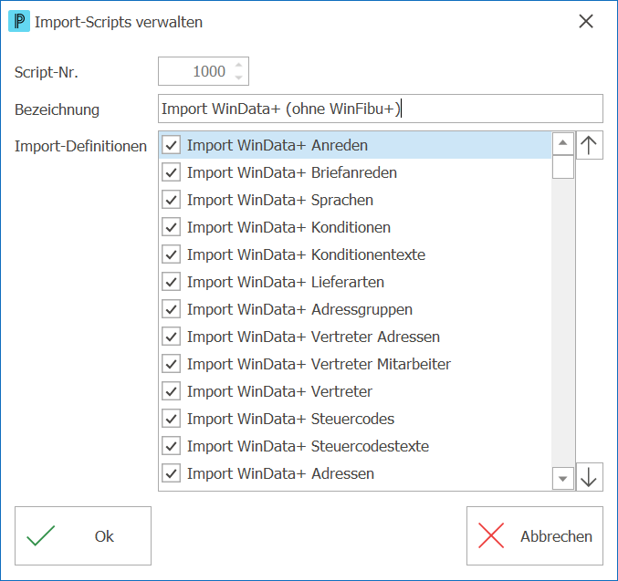The image size is (618, 581).
Task: Select row text Import WinData+ Anreden
Action: pyautogui.click(x=278, y=145)
